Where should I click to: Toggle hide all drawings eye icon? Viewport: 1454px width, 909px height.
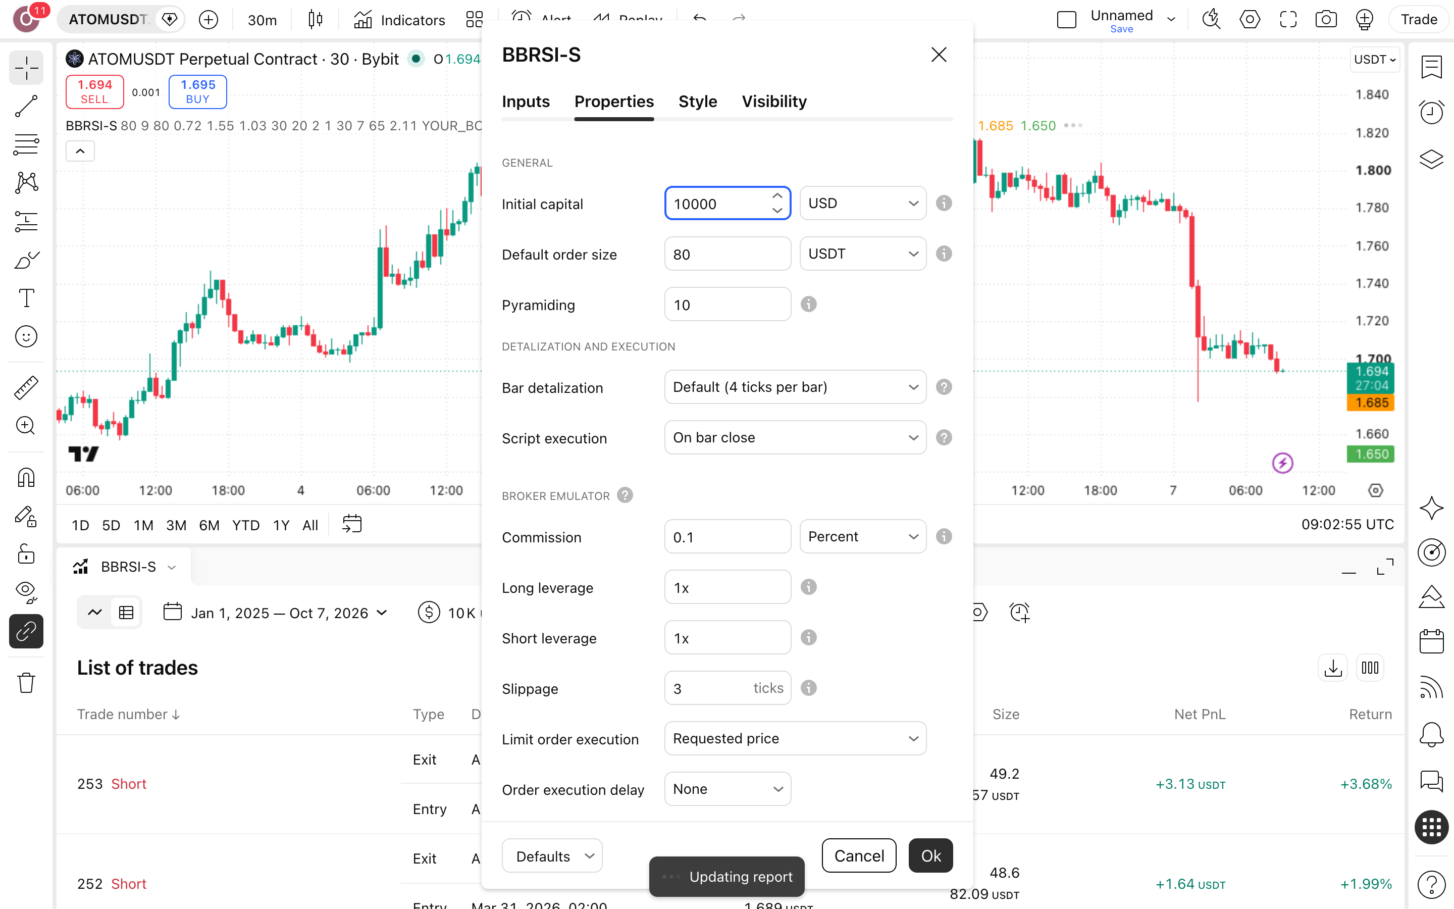coord(26,592)
